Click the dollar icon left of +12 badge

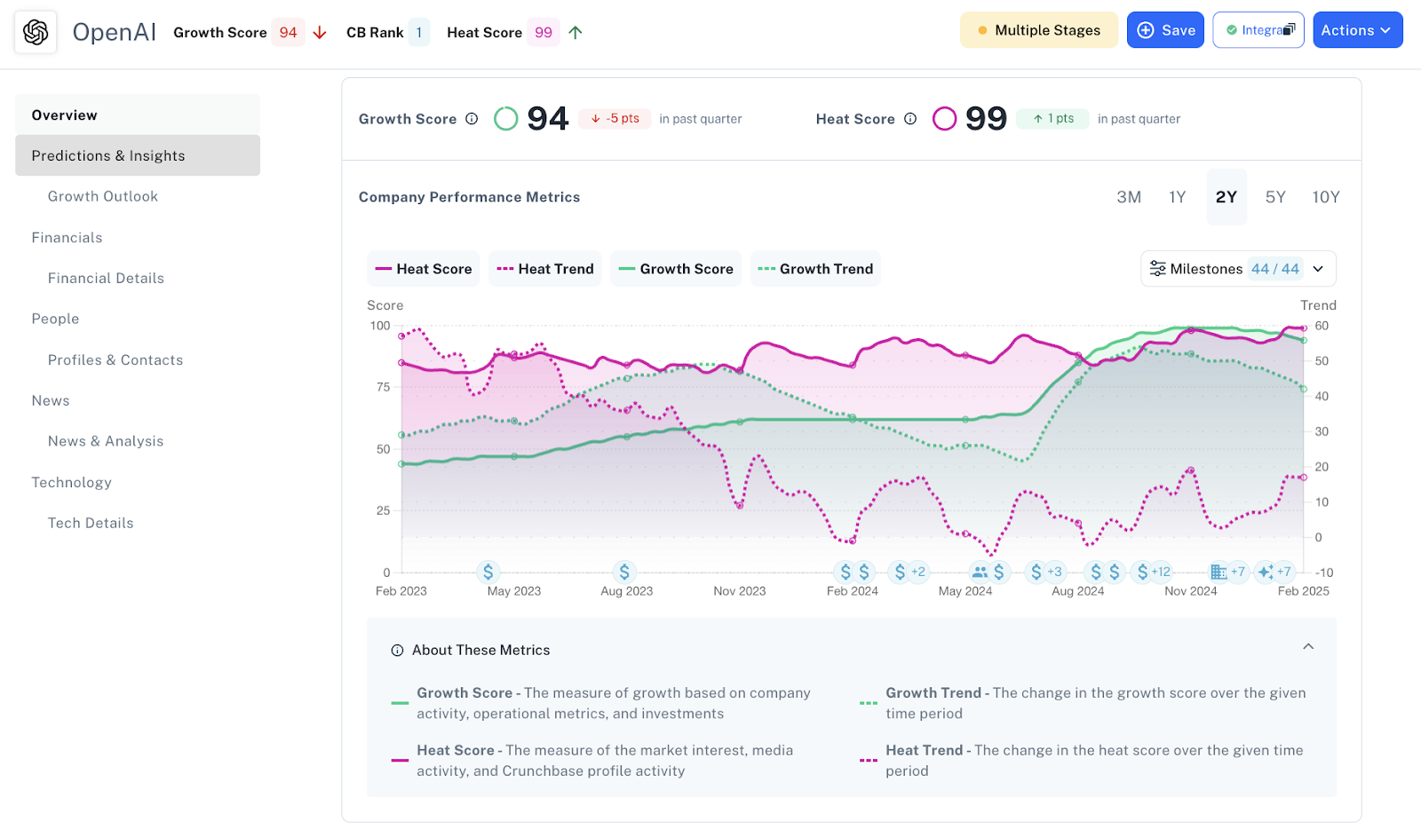tap(1142, 572)
